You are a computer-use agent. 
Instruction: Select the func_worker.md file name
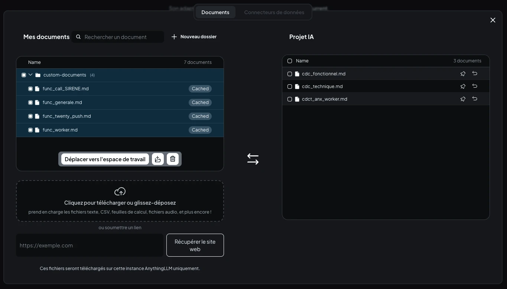pyautogui.click(x=60, y=130)
